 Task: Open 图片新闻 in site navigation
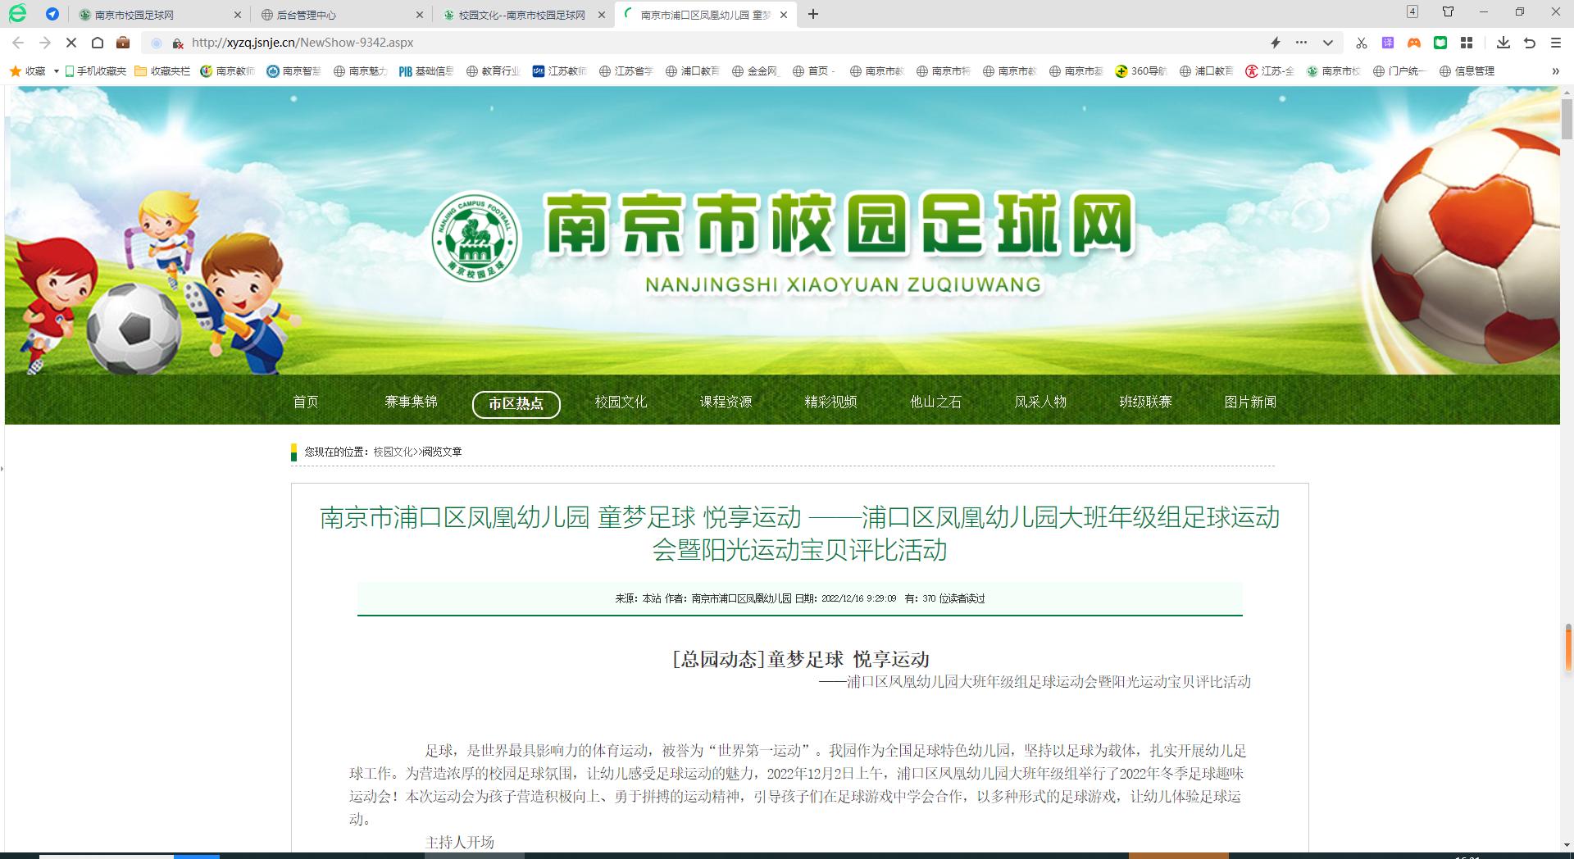[x=1250, y=402]
